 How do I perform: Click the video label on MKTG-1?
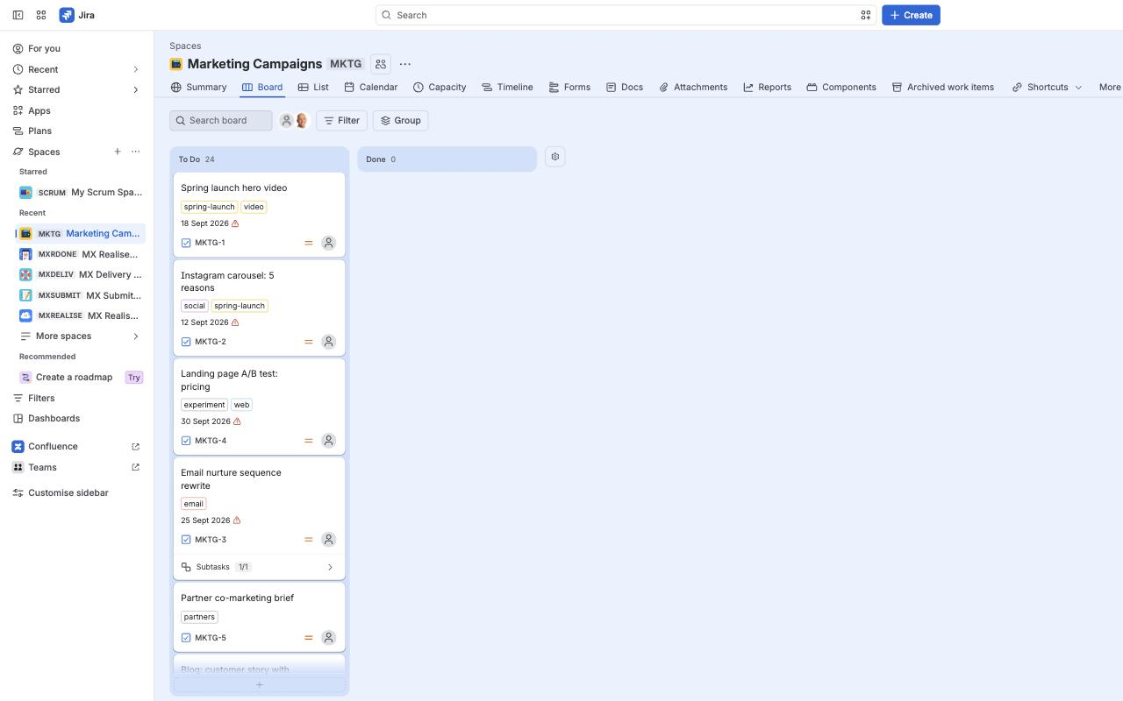pos(254,207)
